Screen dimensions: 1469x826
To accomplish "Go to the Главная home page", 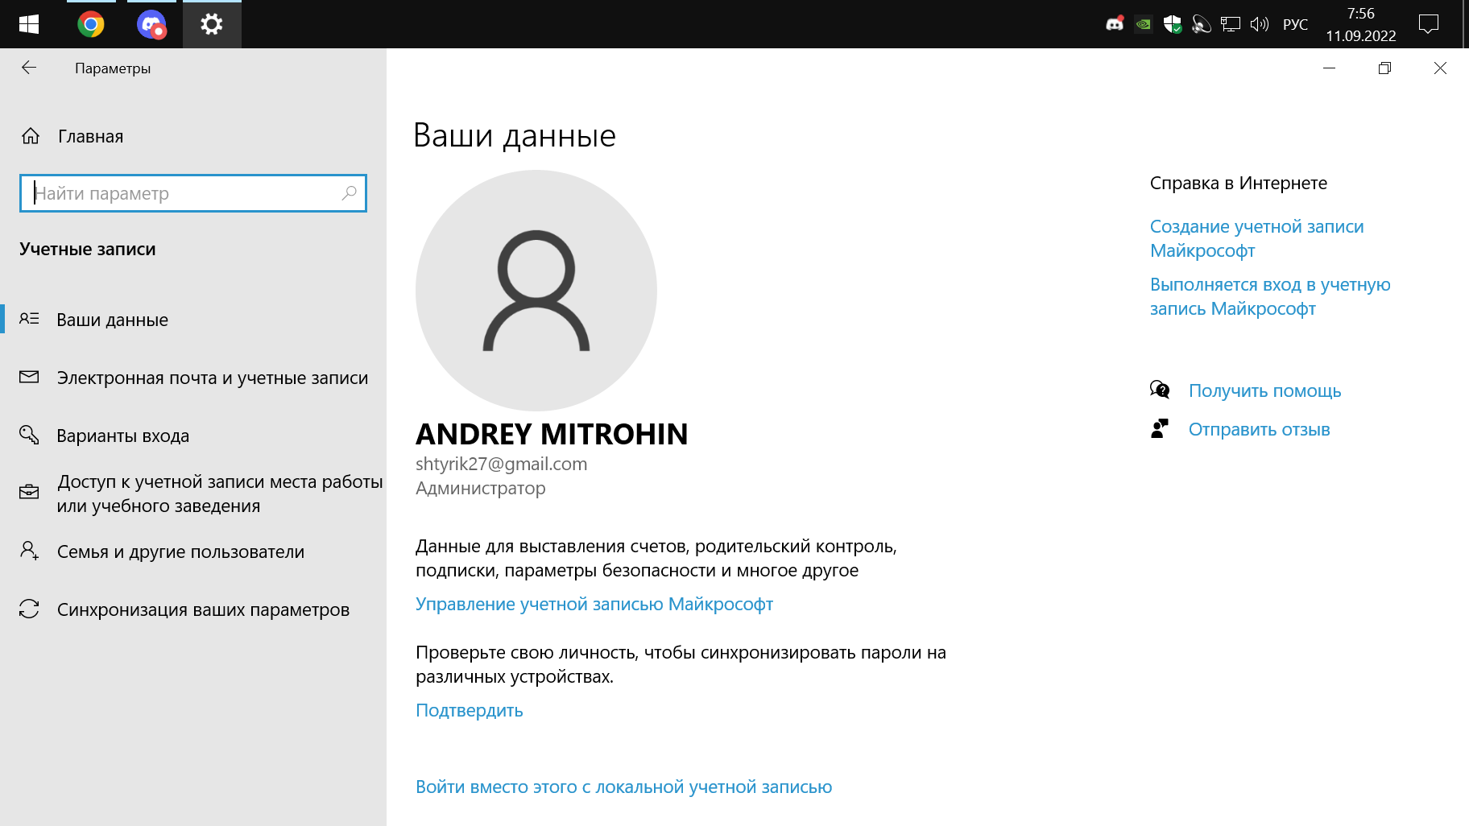I will pos(90,137).
